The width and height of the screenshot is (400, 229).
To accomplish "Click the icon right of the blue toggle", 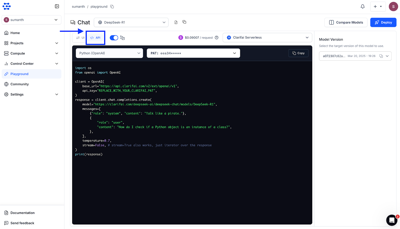I will [122, 38].
